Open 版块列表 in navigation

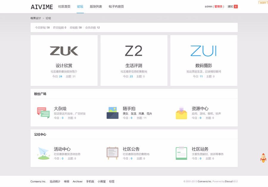[x=96, y=7]
